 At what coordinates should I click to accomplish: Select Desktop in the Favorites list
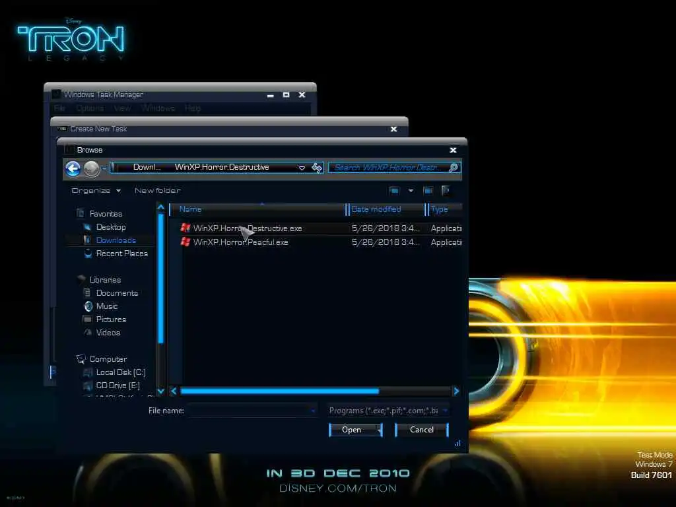point(111,227)
